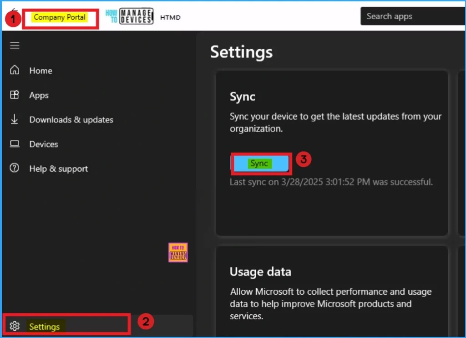Click the Sync button
This screenshot has width=466, height=338.
click(x=261, y=164)
